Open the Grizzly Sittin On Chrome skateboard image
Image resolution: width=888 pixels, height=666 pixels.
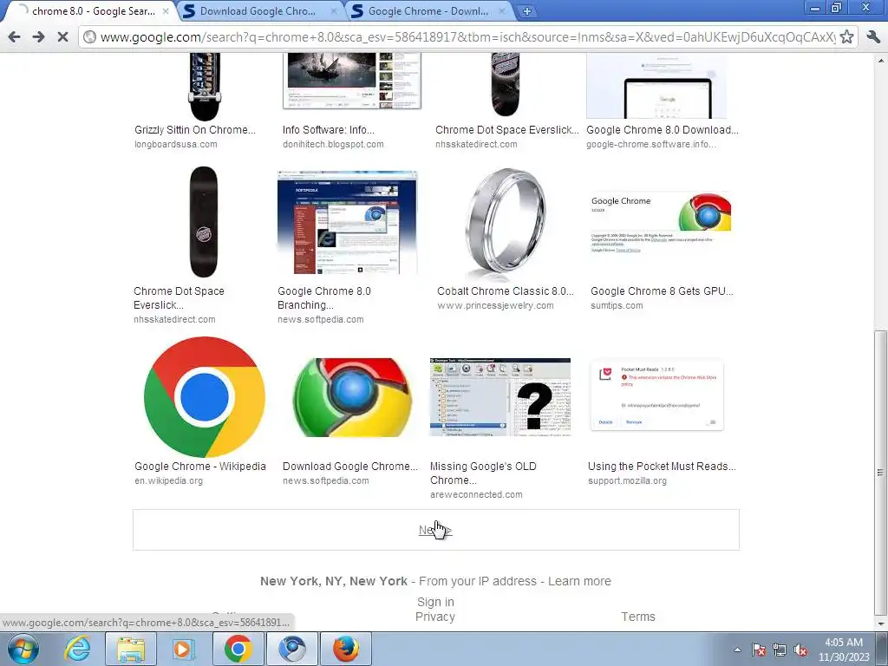pos(205,86)
